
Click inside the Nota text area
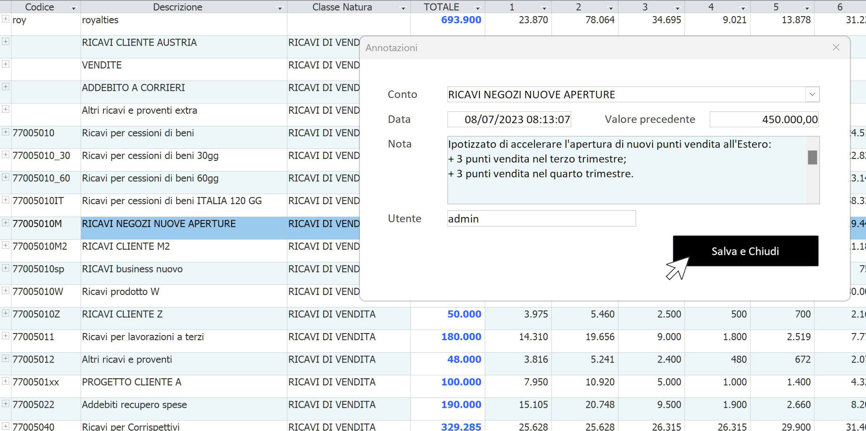627,170
